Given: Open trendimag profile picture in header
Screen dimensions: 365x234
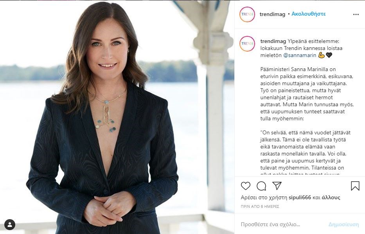Looking at the screenshot, I should pos(247,14).
